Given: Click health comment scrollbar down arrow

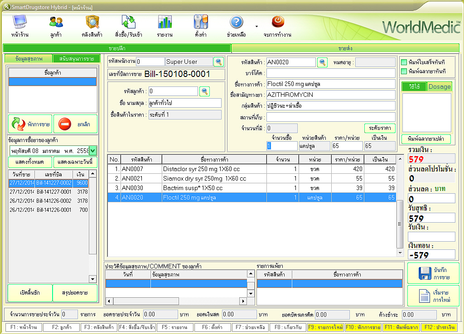Looking at the screenshot, I should (x=251, y=294).
